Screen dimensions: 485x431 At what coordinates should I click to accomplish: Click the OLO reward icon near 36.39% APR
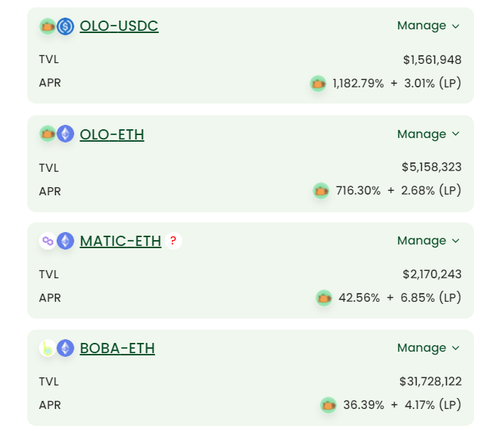point(328,405)
